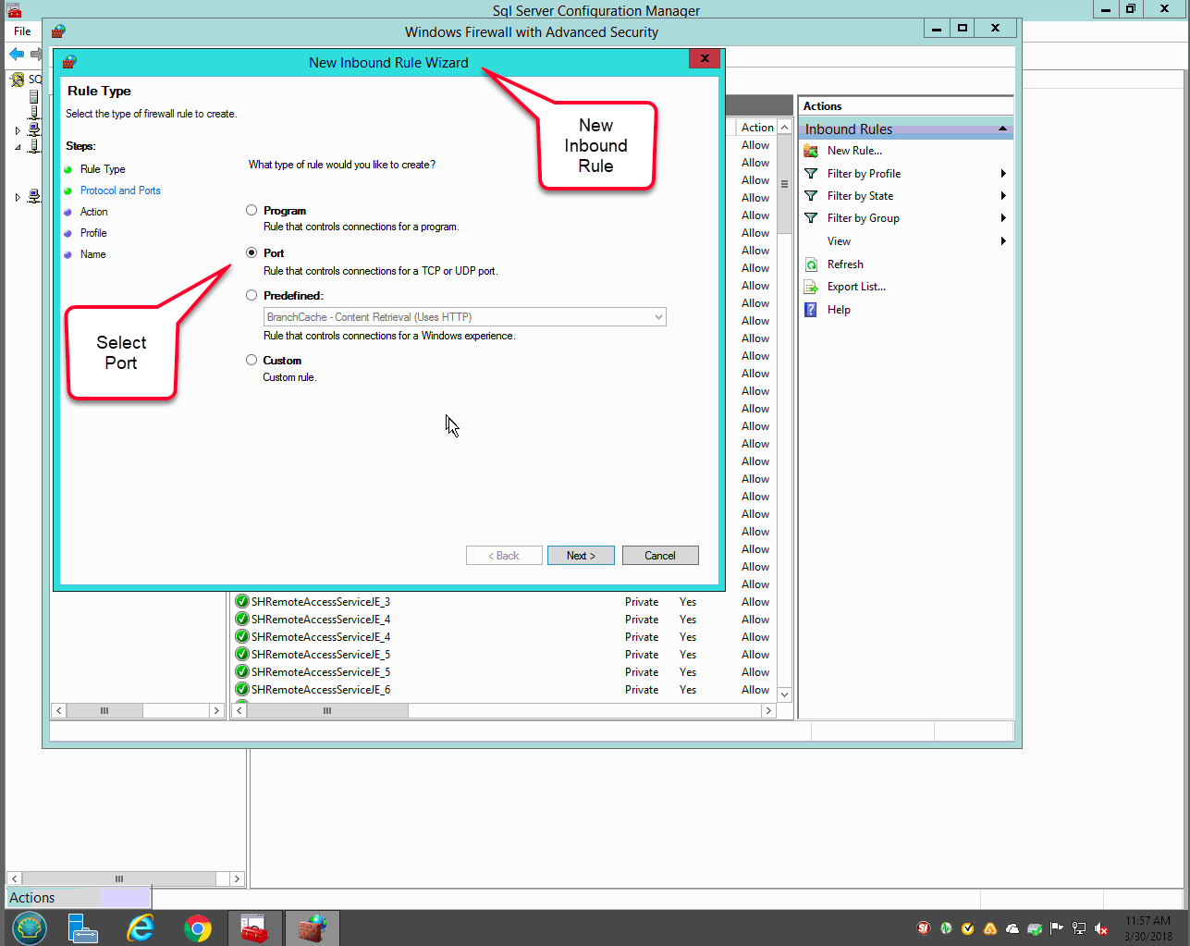Expand the Filter by State submenu arrow
This screenshot has height=946, width=1190.
[x=1003, y=196]
